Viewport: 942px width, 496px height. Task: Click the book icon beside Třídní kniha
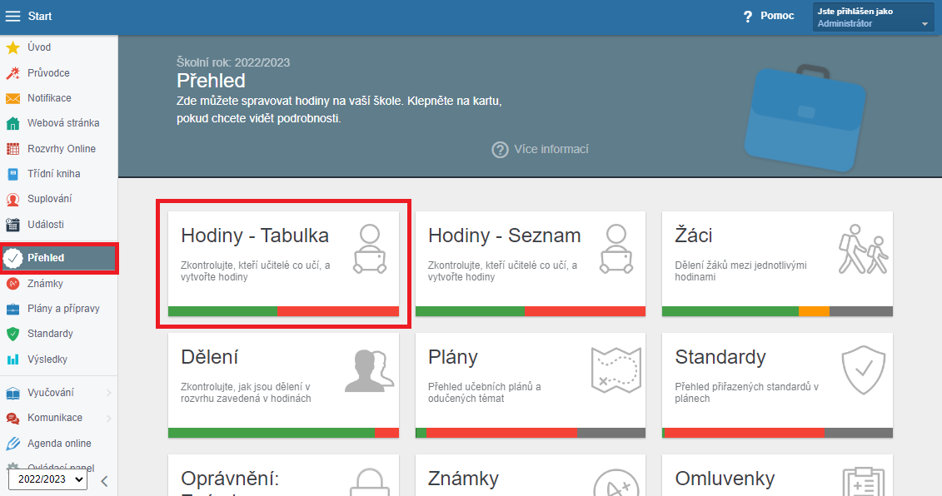click(12, 174)
